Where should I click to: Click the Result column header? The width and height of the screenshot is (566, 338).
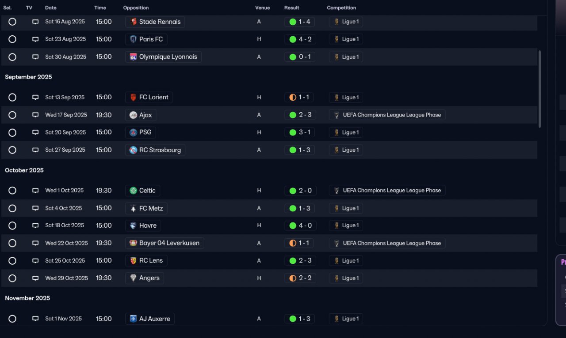point(292,8)
